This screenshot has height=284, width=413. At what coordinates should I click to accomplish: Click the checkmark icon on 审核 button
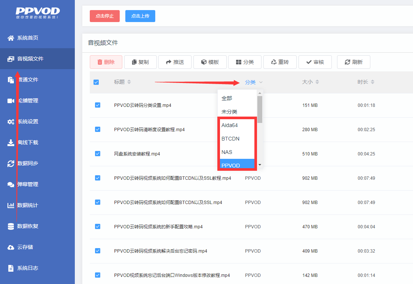[309, 62]
